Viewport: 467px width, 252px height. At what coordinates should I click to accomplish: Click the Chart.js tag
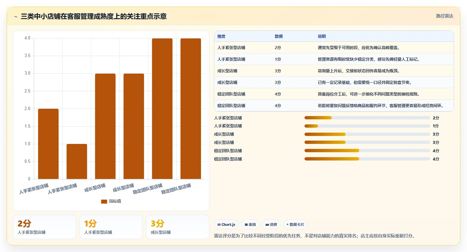point(226,224)
